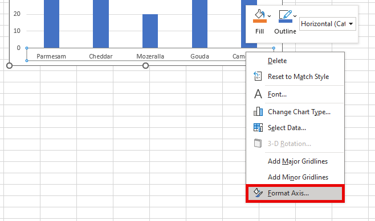375x221 pixels.
Task: Click the Outline pen icon
Action: 285,14
